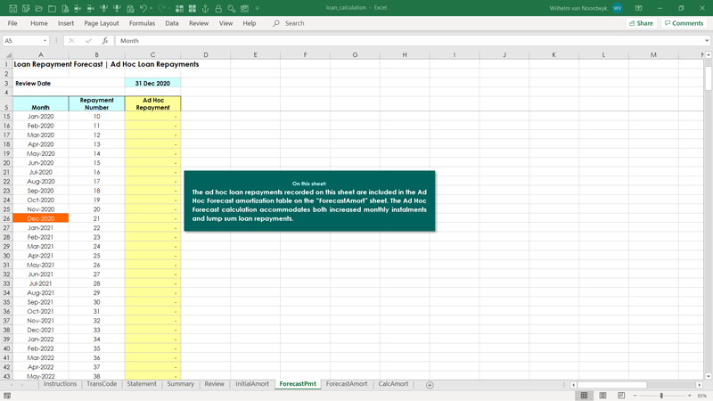This screenshot has height=401, width=713.
Task: Click the zoom slider handle
Action: [x=661, y=396]
